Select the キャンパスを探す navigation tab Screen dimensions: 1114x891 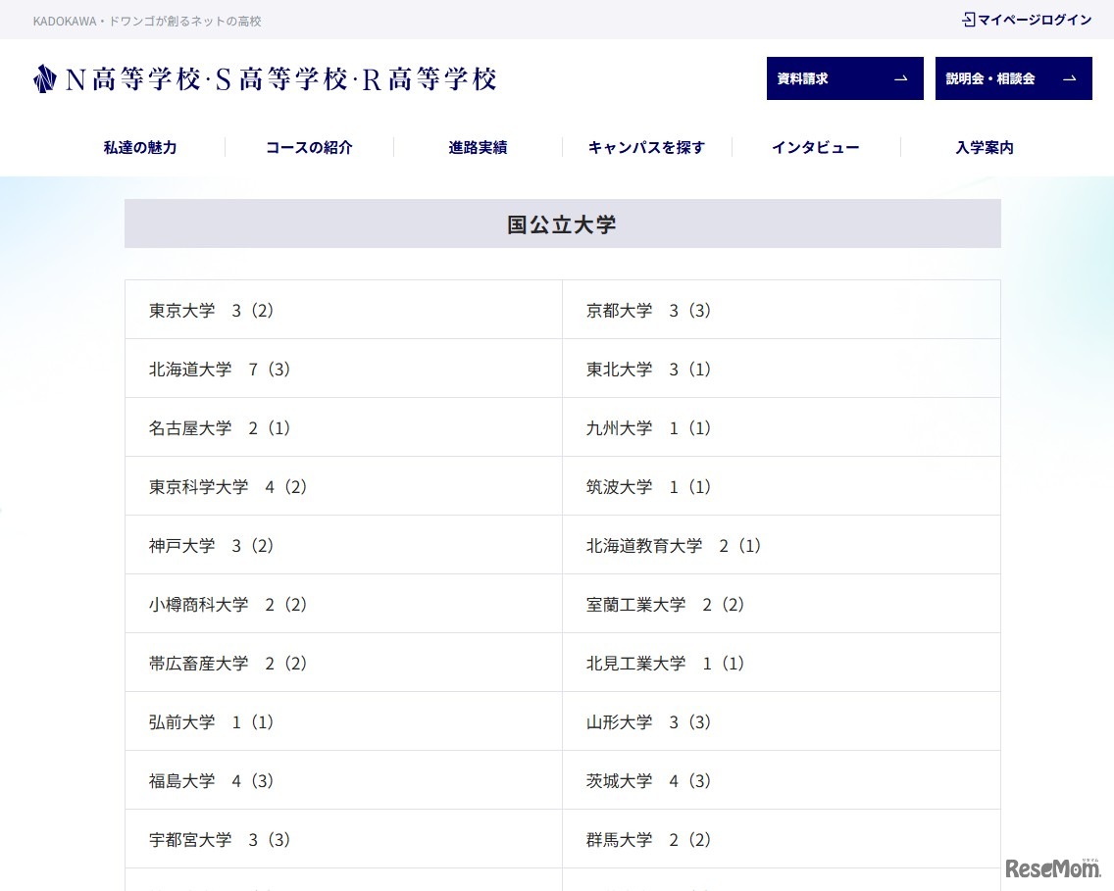point(646,147)
